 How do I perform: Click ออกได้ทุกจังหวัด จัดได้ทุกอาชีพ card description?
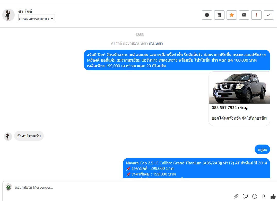239,118
